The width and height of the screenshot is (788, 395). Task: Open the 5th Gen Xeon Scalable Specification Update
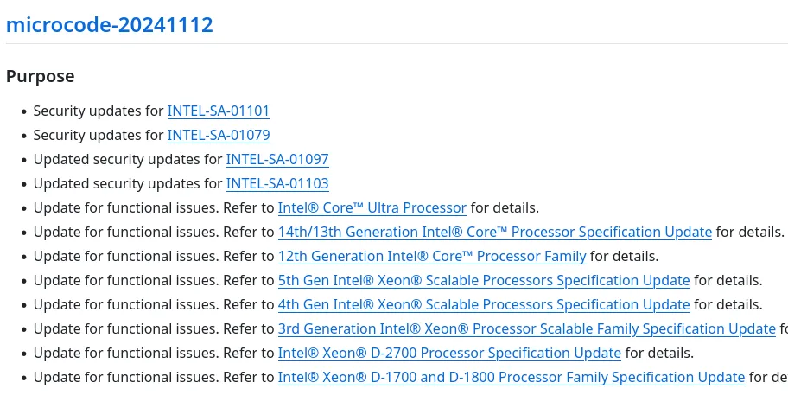[x=484, y=280]
